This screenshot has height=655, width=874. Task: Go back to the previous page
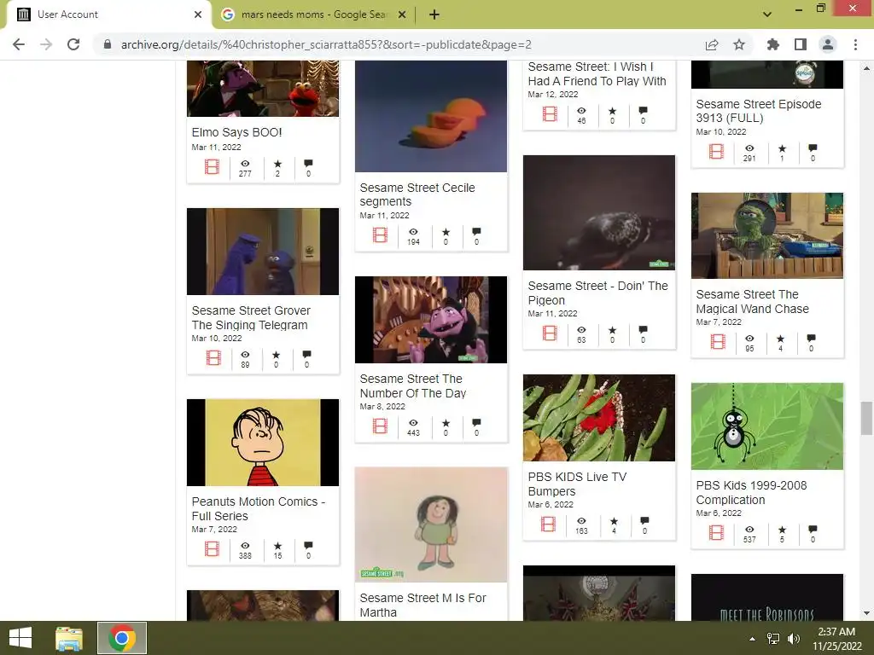click(x=19, y=44)
